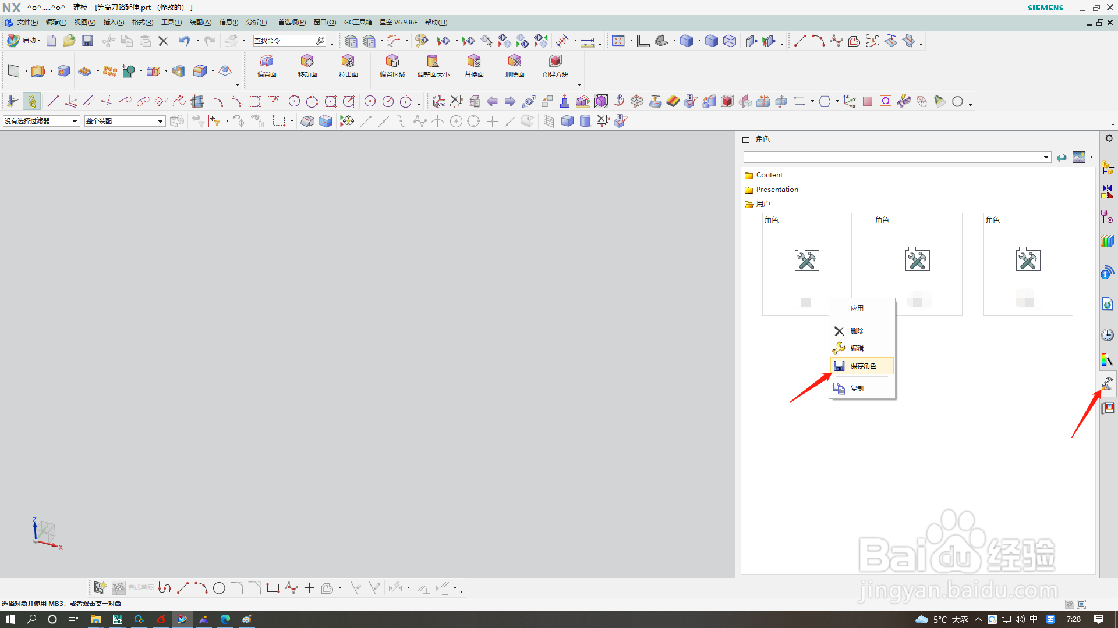Open the 没有选择过滤器 selection filter dropdown
Image resolution: width=1118 pixels, height=628 pixels.
click(x=41, y=121)
